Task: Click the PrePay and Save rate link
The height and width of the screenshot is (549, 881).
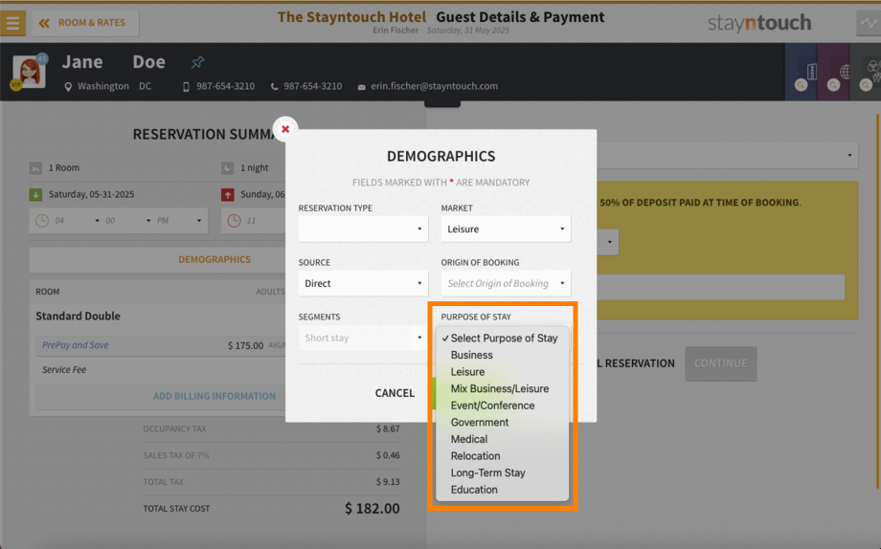Action: (x=76, y=345)
